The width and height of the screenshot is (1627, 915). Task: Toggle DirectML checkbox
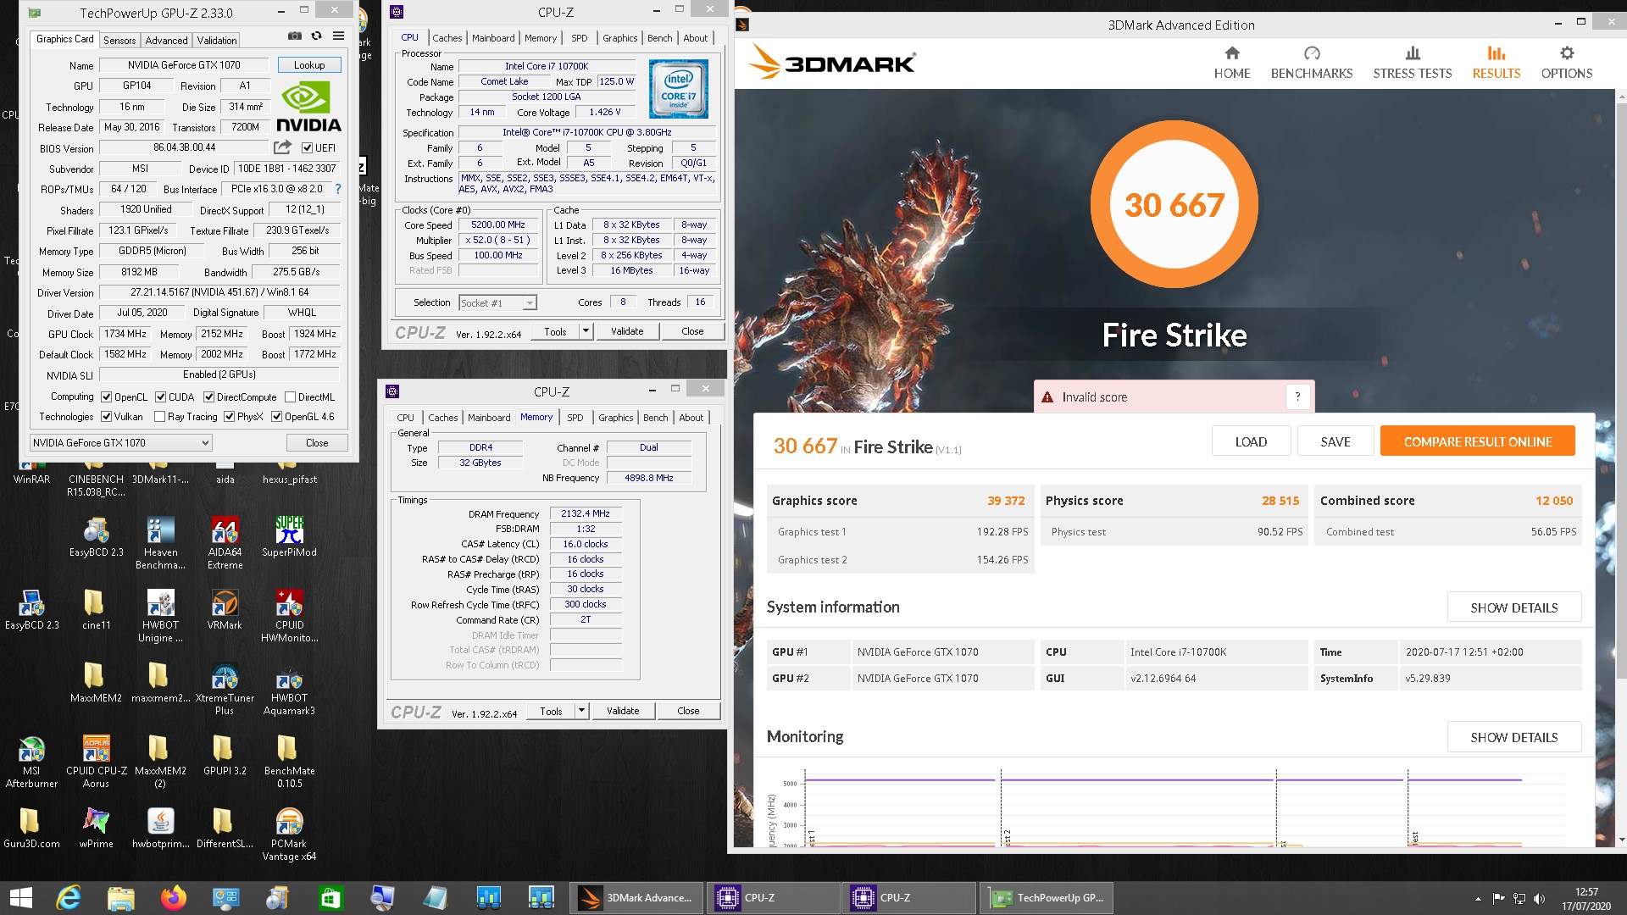[x=290, y=396]
